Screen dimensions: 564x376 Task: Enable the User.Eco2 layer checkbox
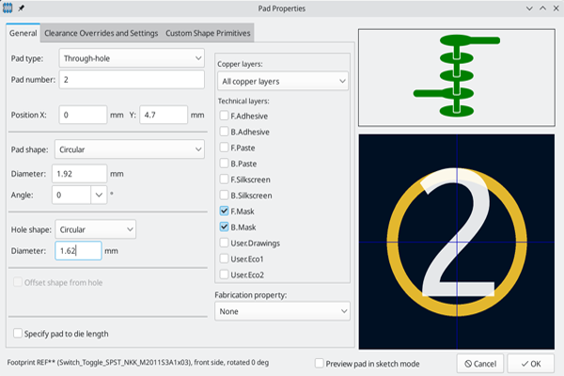point(224,274)
